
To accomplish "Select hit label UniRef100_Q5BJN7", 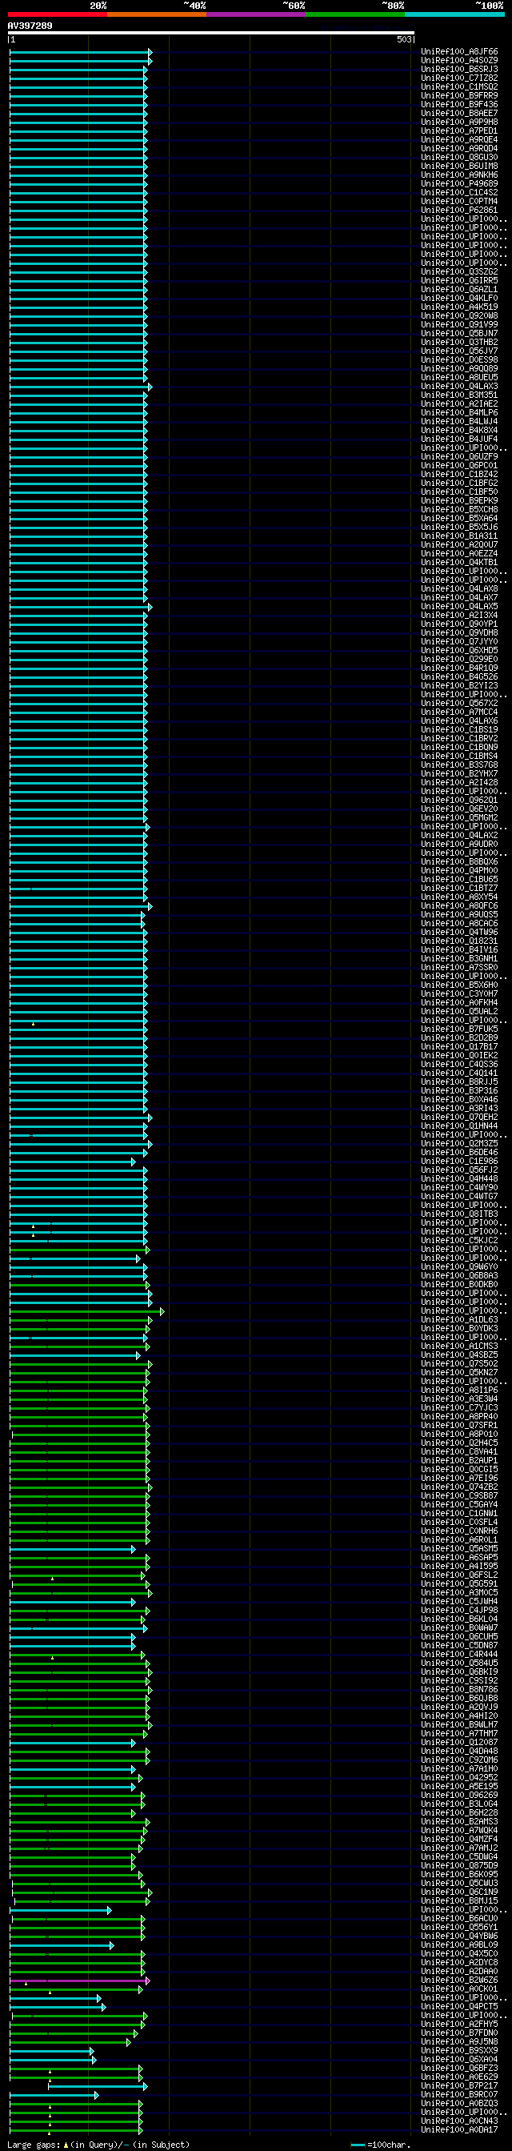I will [x=459, y=333].
